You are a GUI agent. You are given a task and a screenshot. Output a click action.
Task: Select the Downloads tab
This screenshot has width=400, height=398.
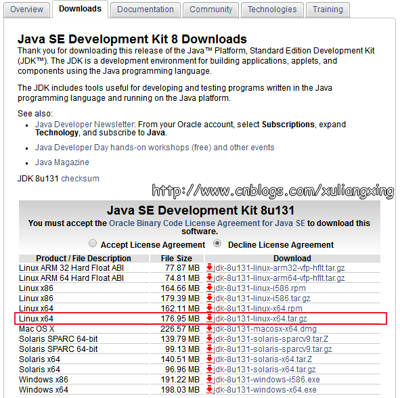(80, 9)
